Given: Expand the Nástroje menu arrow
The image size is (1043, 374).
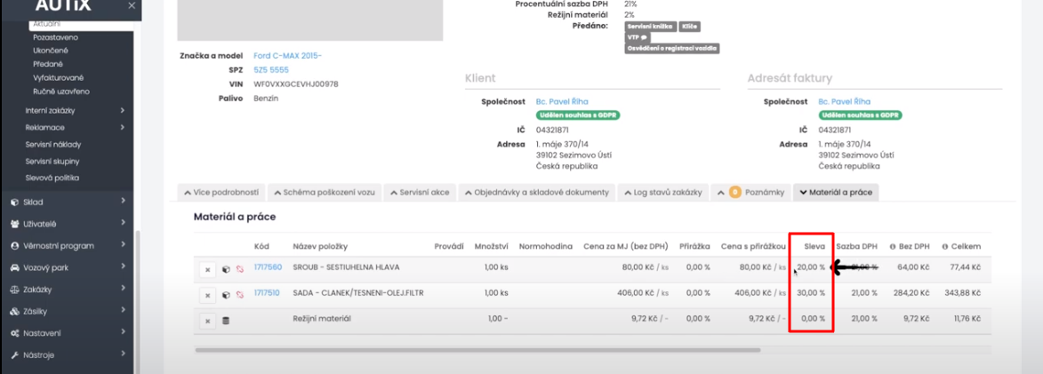Looking at the screenshot, I should click(124, 354).
